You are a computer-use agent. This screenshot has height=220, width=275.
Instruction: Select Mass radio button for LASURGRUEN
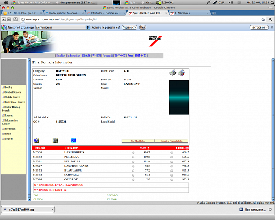pos(133,152)
